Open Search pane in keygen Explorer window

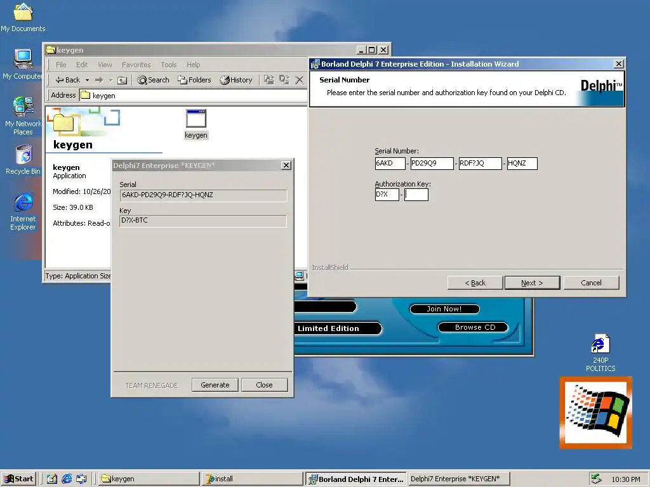[x=154, y=80]
